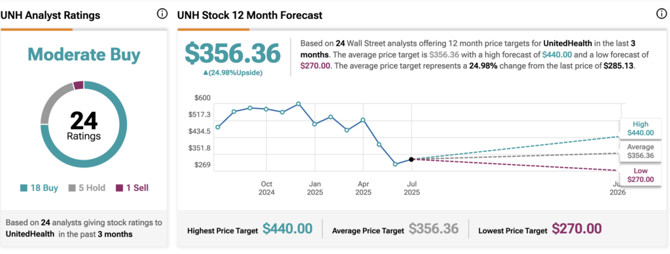Click the 24 Ratings donut chart center
The width and height of the screenshot is (670, 254).
(x=84, y=125)
